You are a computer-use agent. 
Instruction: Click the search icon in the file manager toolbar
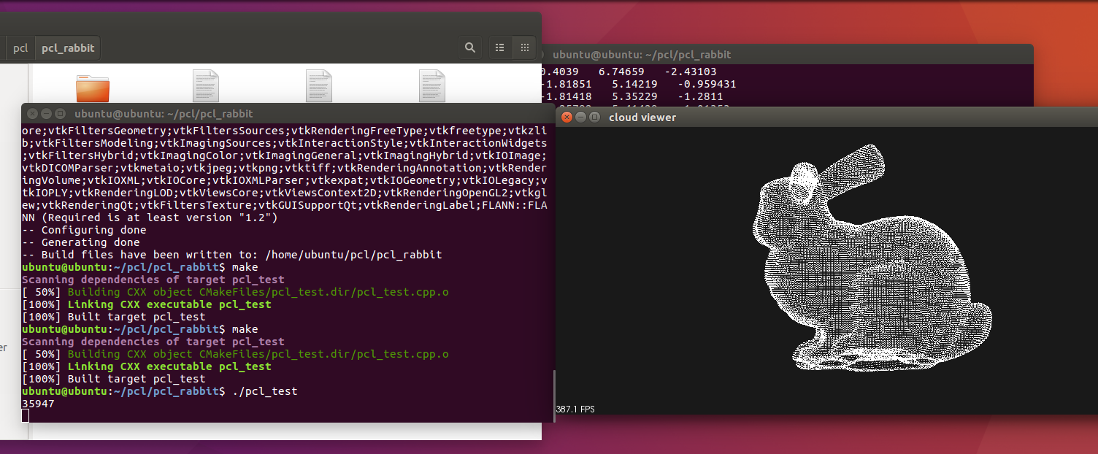(470, 47)
